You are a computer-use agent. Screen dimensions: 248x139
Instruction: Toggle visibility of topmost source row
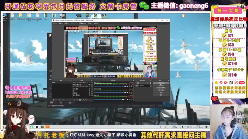(x=90, y=82)
